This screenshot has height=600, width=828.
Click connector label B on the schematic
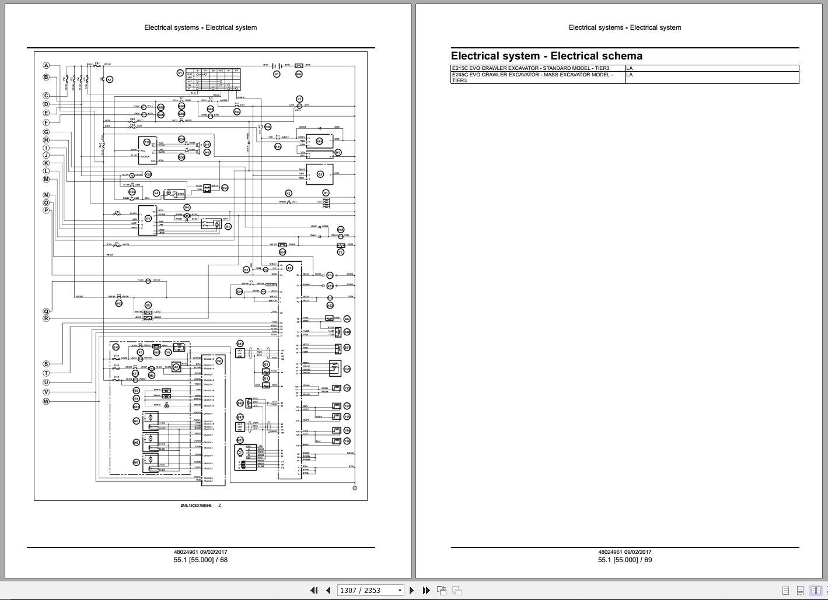tap(46, 77)
